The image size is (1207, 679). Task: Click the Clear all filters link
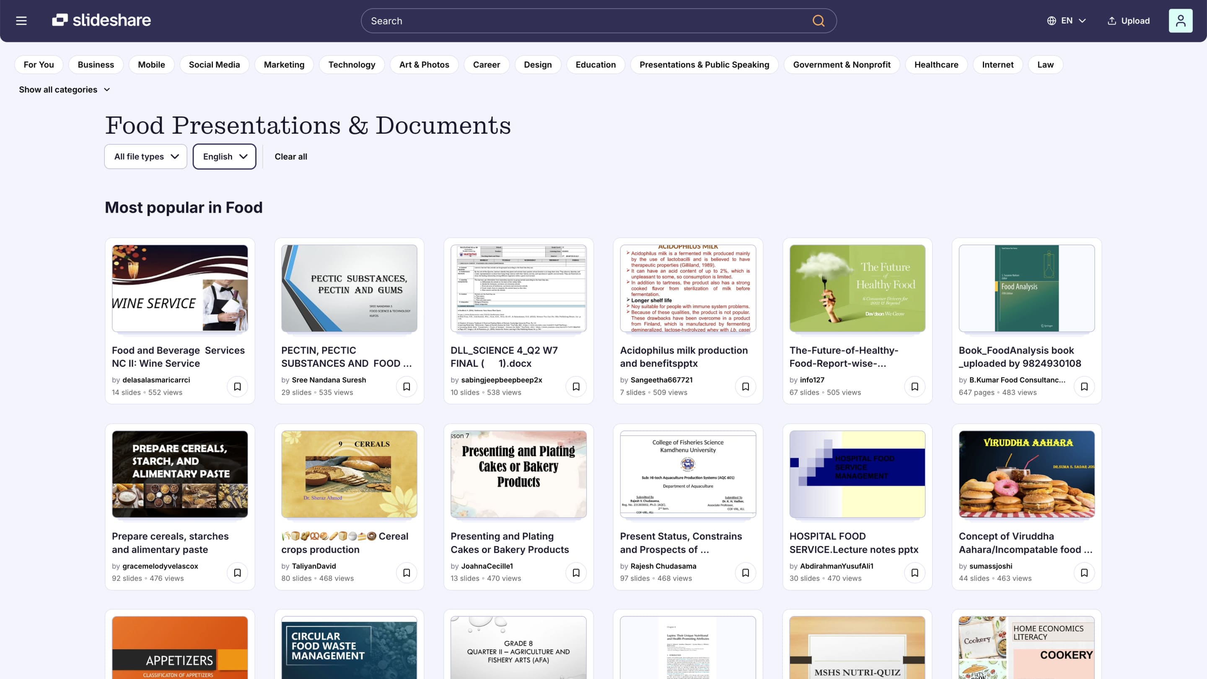[x=290, y=156]
